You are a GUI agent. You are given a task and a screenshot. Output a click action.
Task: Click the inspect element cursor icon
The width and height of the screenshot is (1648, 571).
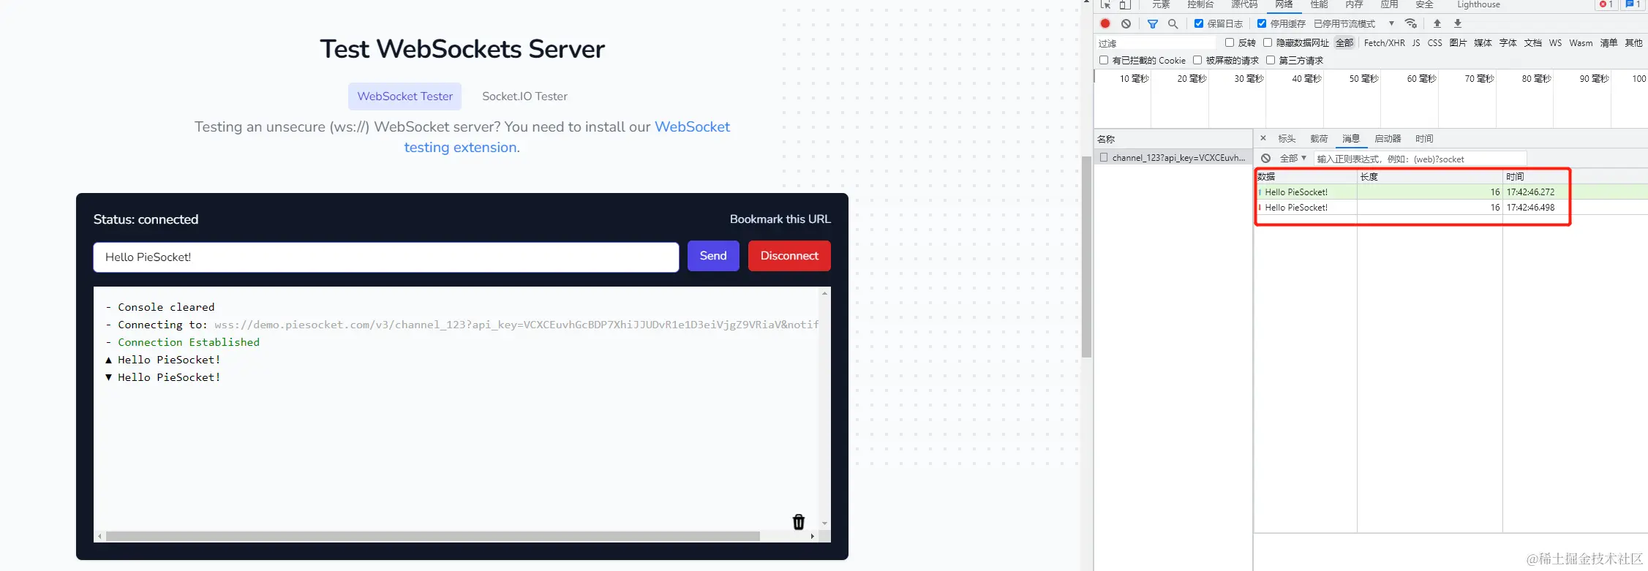(x=1105, y=4)
